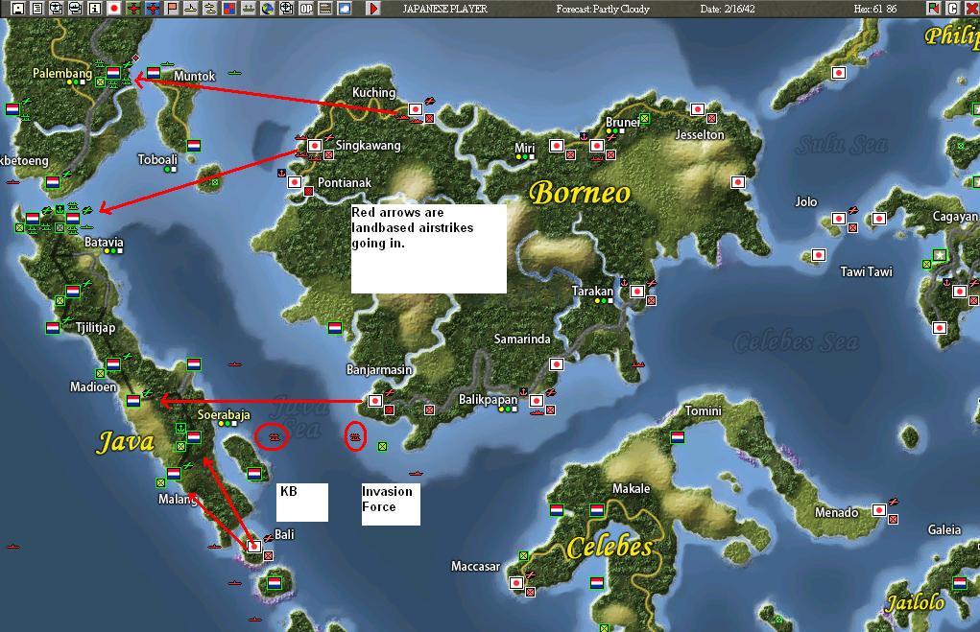This screenshot has height=632, width=980.
Task: Click the 'Hex: 61 86' text
Action: 875,9
